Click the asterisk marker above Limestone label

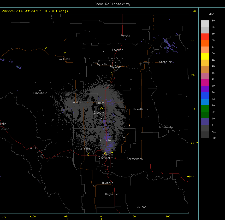click(40, 90)
